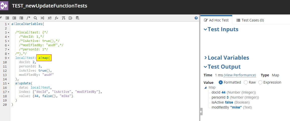Image resolution: width=290 pixels, height=121 pixels.
Task: Click the indent code toolbar icon
Action: (x=14, y=18)
